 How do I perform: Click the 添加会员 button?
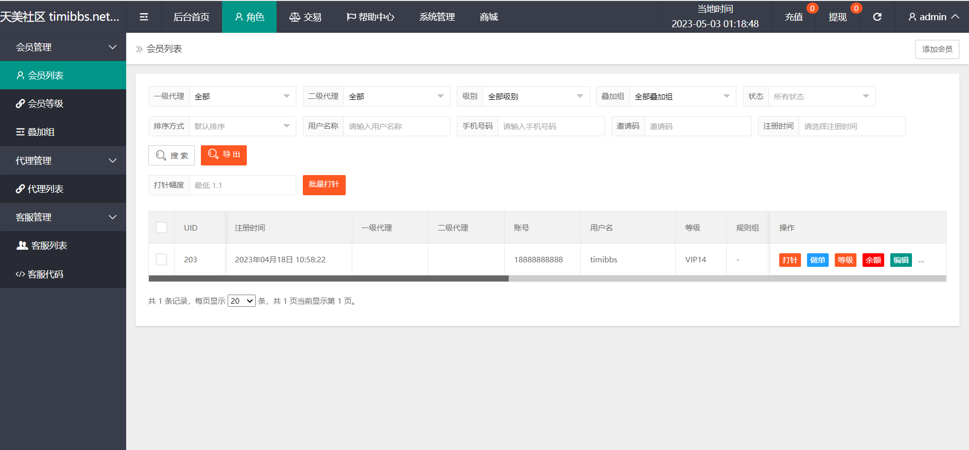(937, 49)
